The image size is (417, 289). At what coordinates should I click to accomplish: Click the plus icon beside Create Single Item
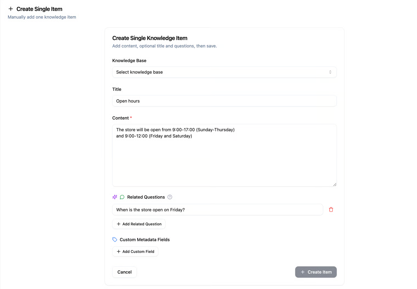[11, 9]
